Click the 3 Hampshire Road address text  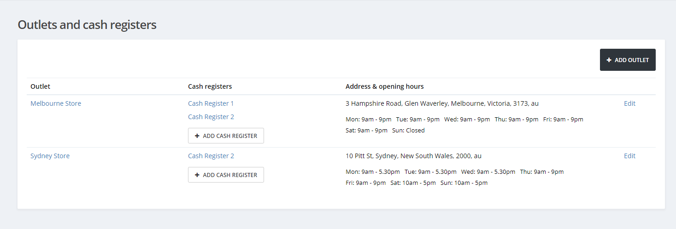click(x=442, y=103)
